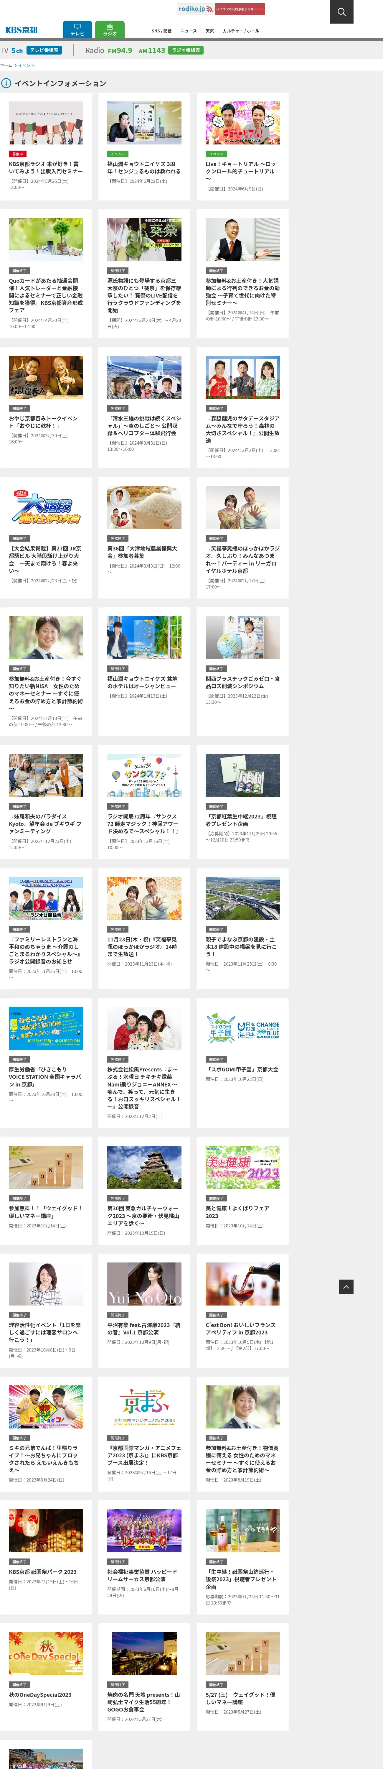Click the radiko.jp banner
The height and width of the screenshot is (1769, 383).
point(220,9)
